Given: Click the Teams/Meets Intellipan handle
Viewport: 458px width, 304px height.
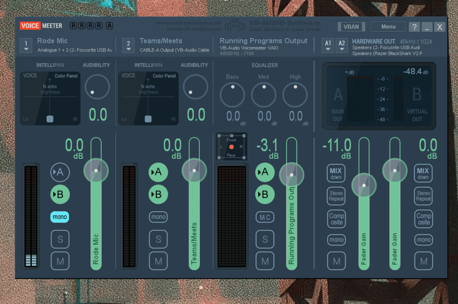Looking at the screenshot, I should point(148,119).
